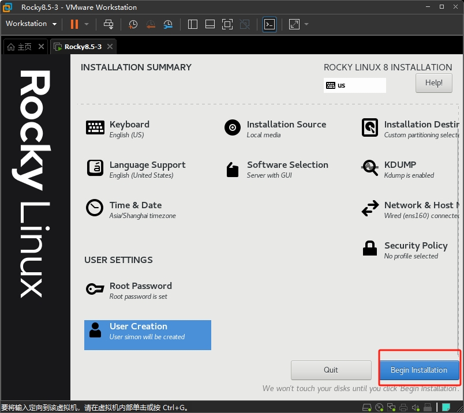Click "Kdump is enabled" text
This screenshot has height=413, width=464.
409,175
